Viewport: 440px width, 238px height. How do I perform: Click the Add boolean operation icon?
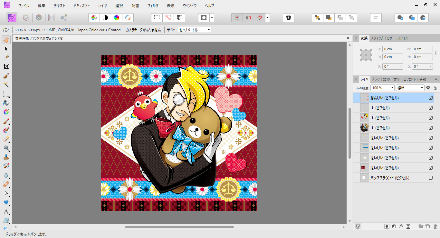pos(400,18)
